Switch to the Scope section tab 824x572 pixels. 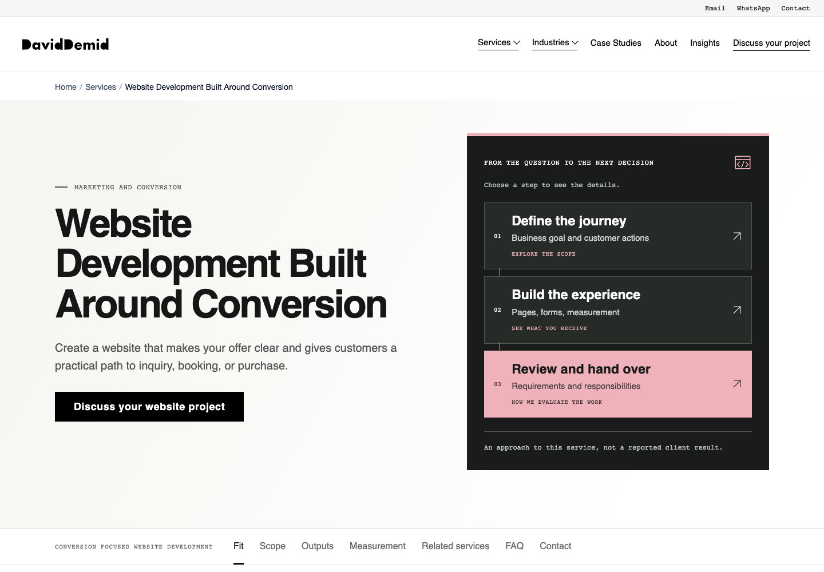(272, 546)
